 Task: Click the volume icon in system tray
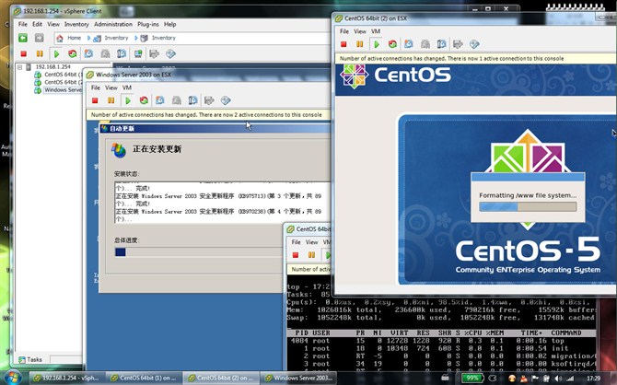click(x=558, y=379)
